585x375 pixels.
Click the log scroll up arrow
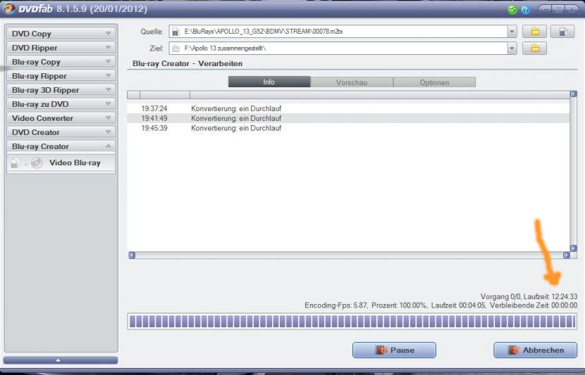(574, 94)
